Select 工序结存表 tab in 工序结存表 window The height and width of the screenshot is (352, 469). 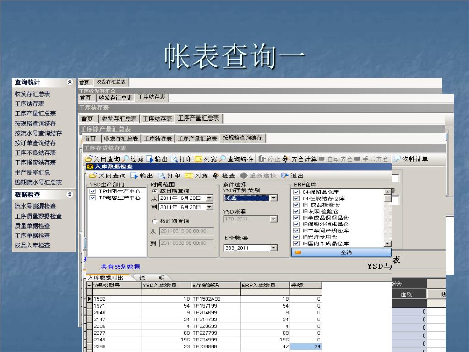point(151,97)
